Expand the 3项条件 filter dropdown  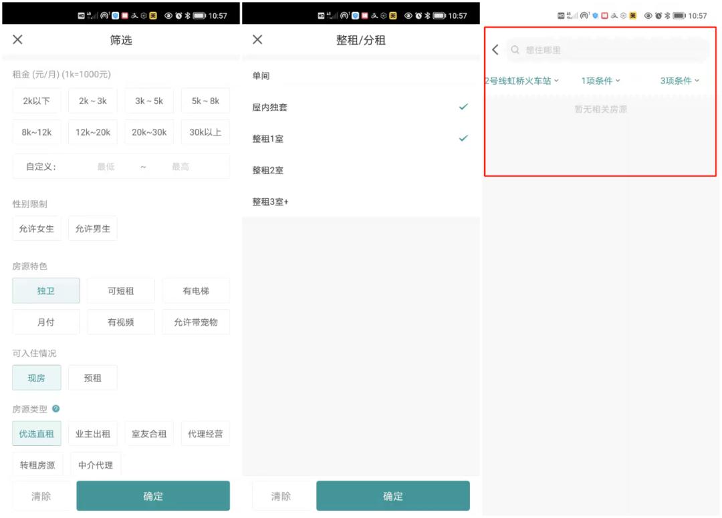point(679,79)
